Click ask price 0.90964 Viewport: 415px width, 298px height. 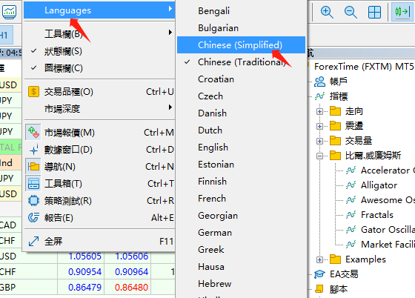[131, 272]
